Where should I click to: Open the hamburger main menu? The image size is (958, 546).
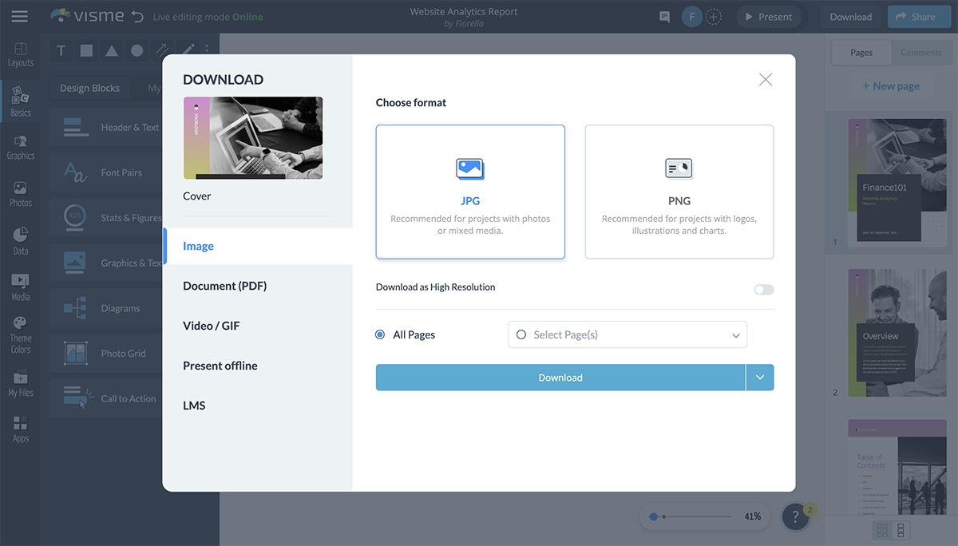click(x=19, y=17)
